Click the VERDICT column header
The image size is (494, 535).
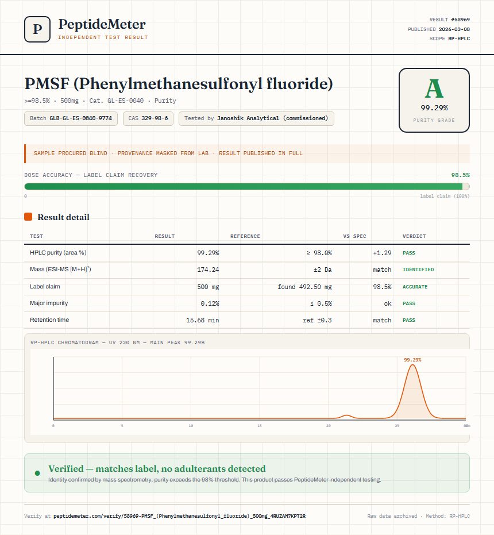tap(414, 236)
